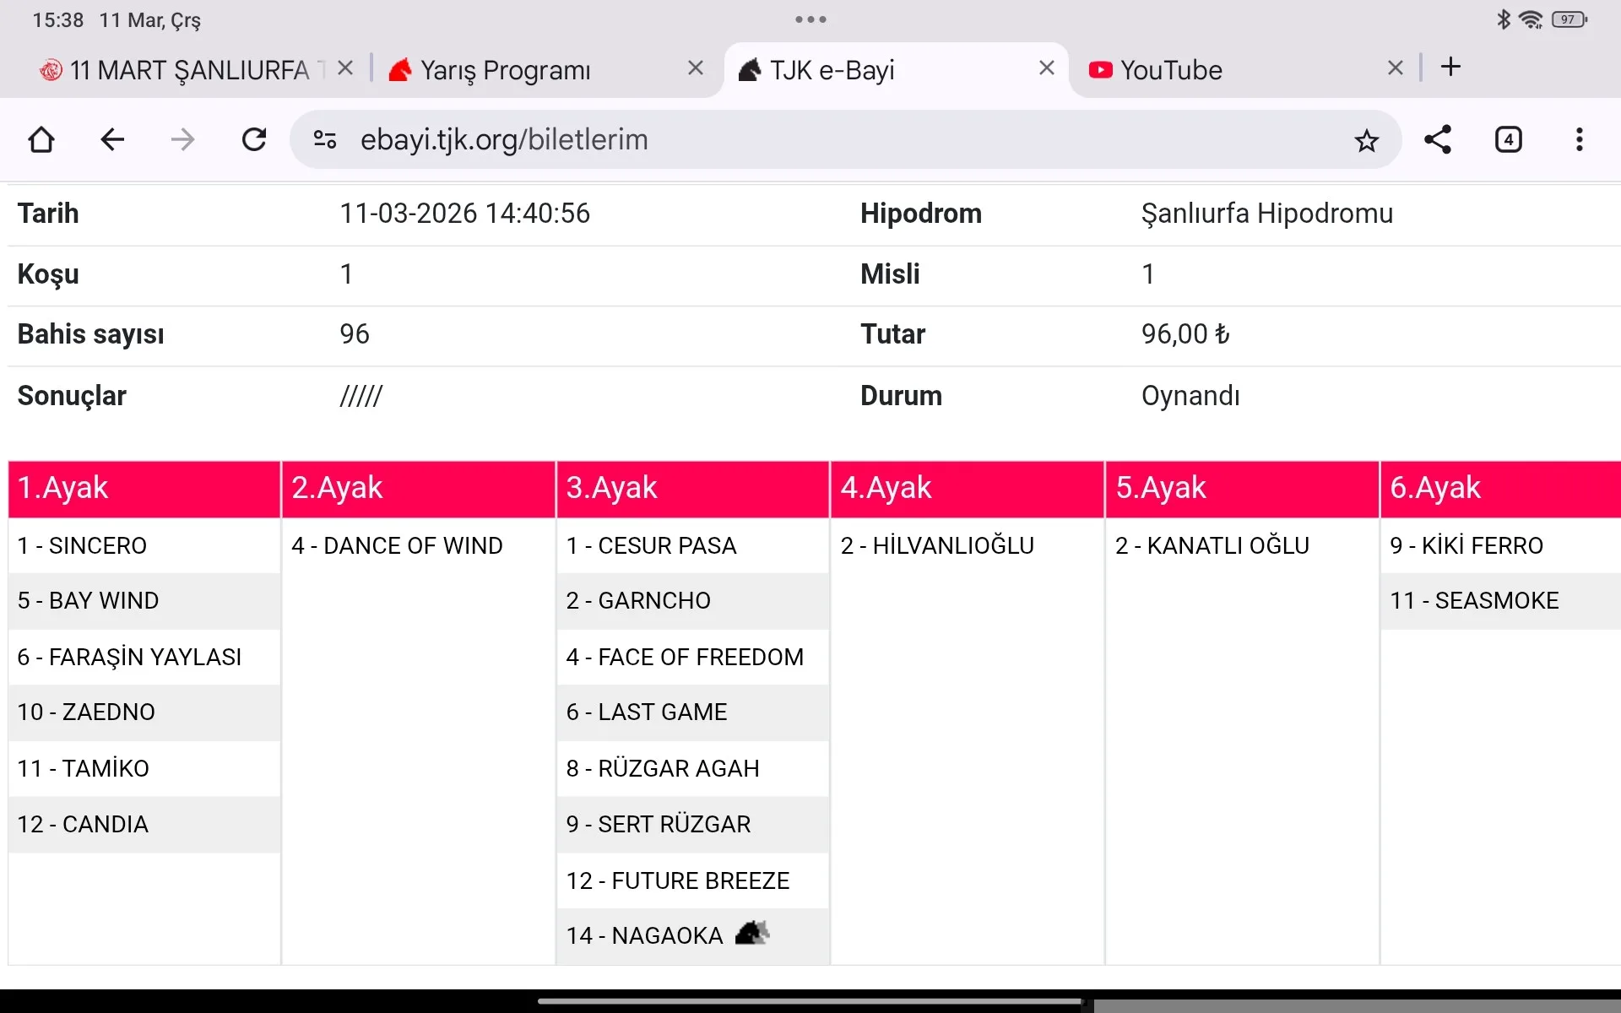Close the Yarış Programı tab
This screenshot has height=1013, width=1621.
pos(696,68)
